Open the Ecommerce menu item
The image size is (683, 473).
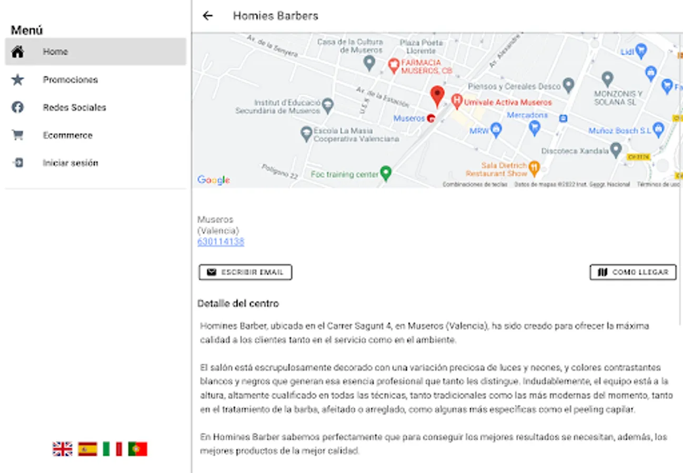(x=96, y=135)
